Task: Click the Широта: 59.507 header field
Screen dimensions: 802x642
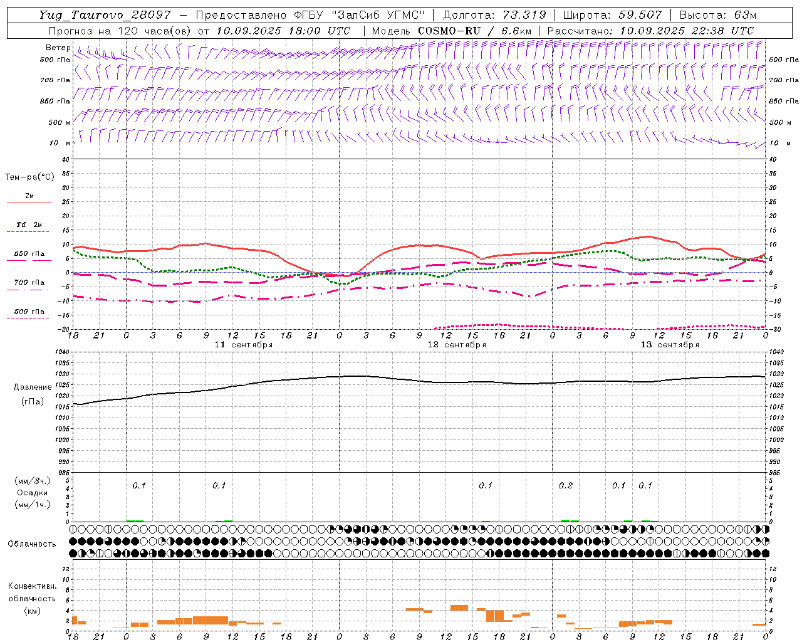Action: [x=612, y=15]
